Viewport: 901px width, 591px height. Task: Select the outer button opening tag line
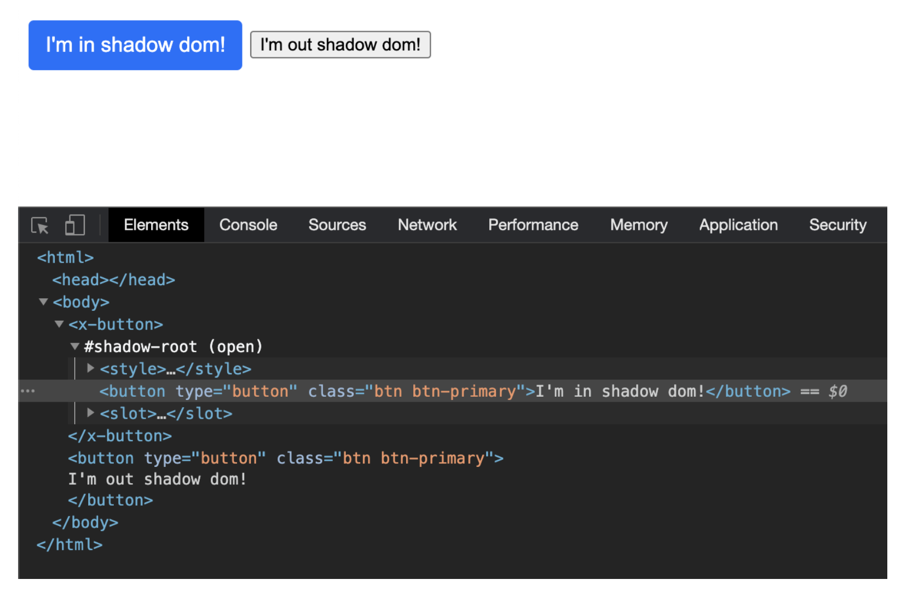click(x=286, y=458)
